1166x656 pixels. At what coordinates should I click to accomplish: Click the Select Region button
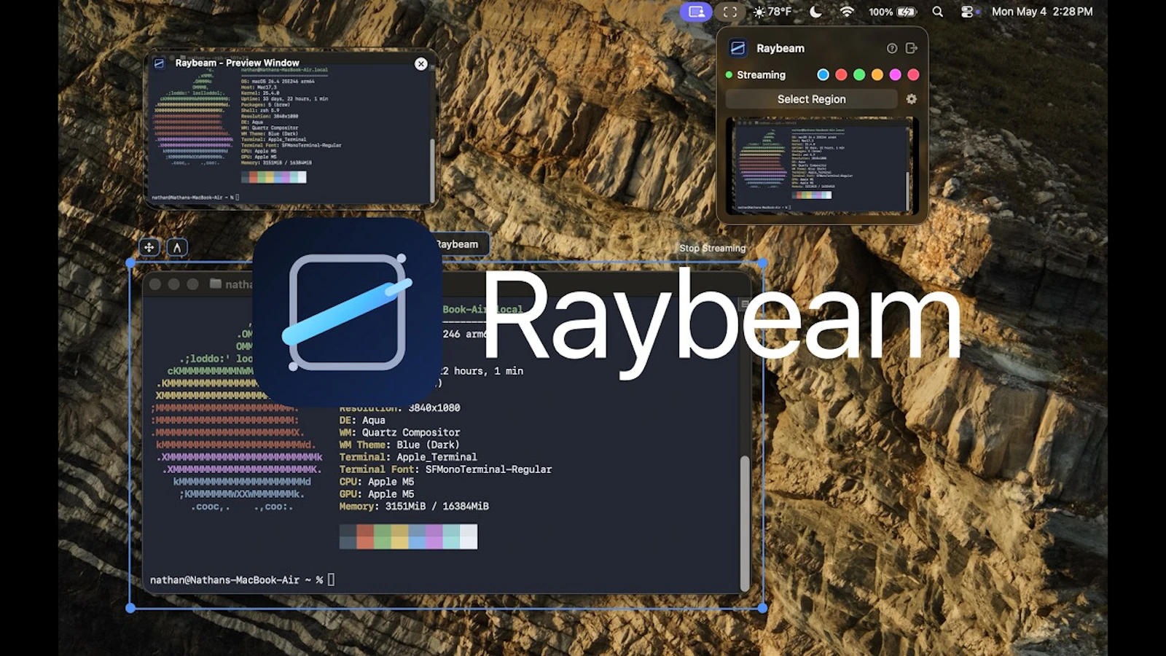pos(812,99)
